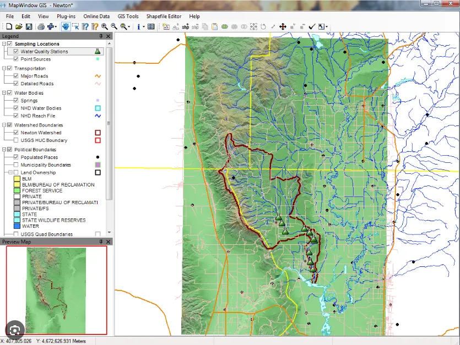Click the Newton Watershed red symbol swatch
This screenshot has height=345, width=460.
tap(98, 133)
